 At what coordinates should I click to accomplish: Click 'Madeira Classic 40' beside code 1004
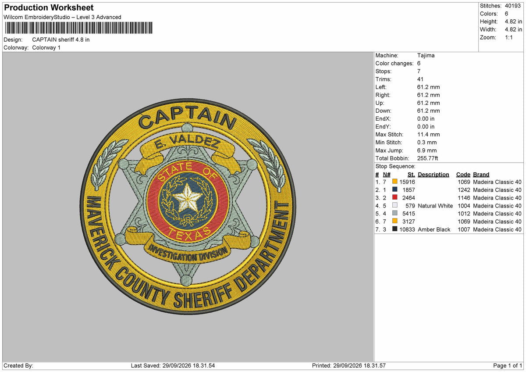coord(498,205)
